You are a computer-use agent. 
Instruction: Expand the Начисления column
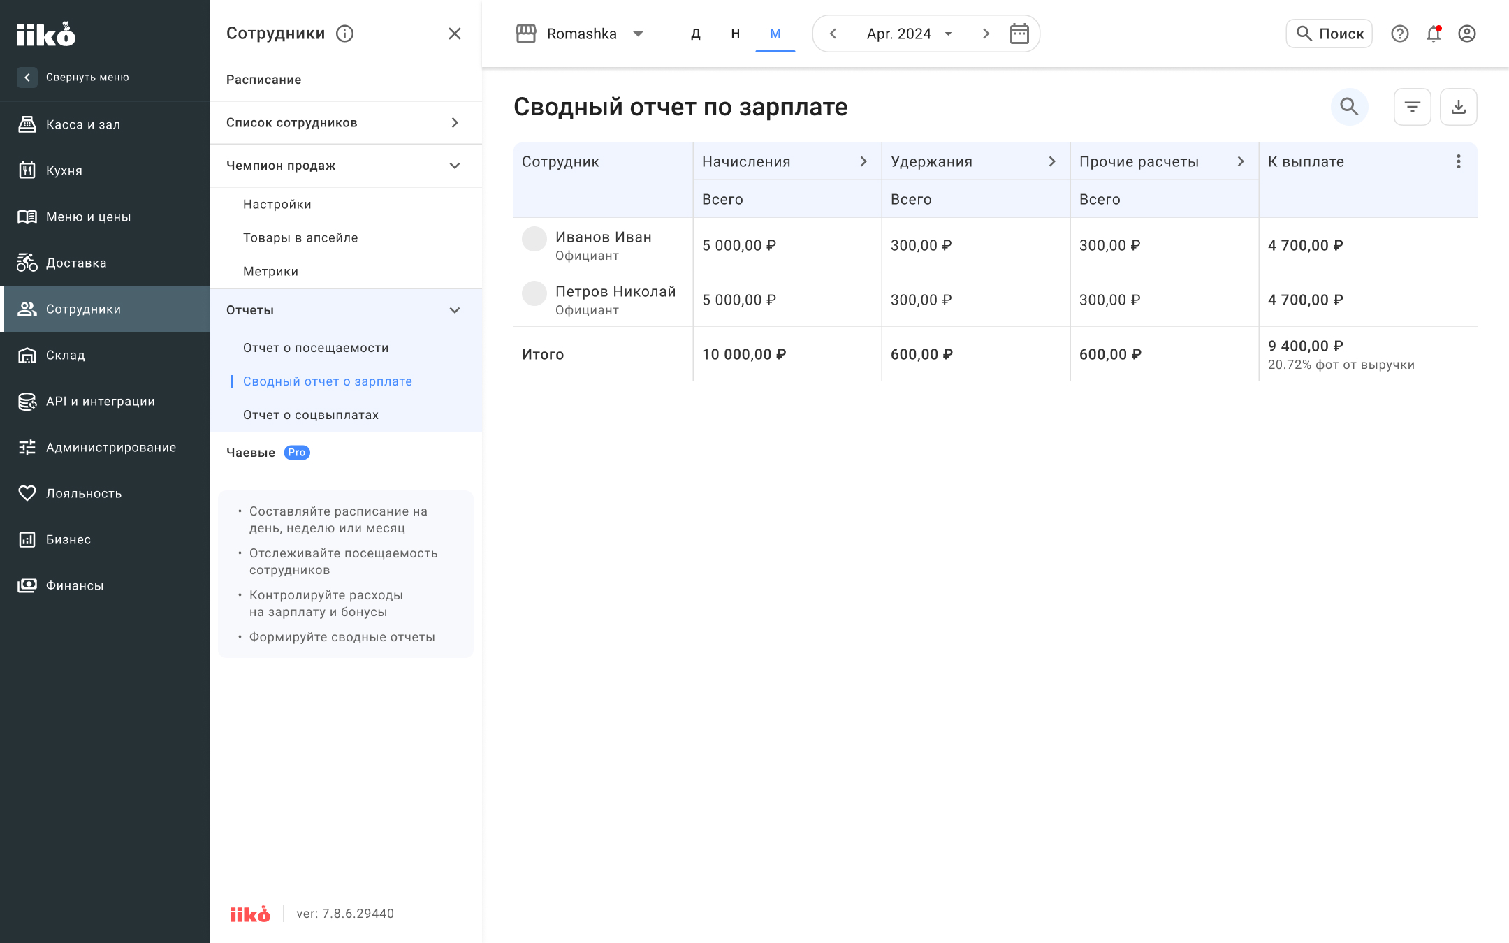tap(864, 161)
